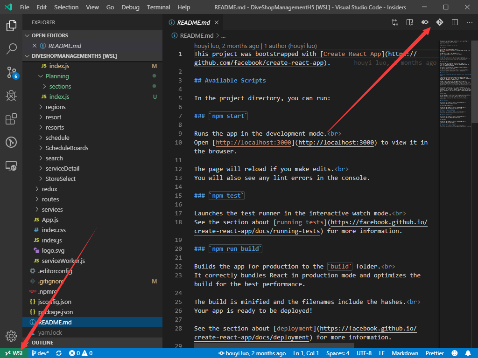
Task: Click the Git diamond icon in editor toolbar
Action: [439, 22]
